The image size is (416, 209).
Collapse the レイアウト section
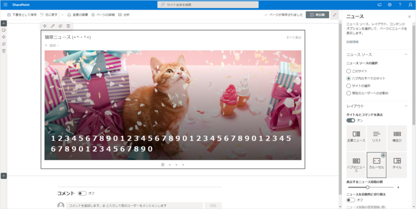[x=406, y=106]
